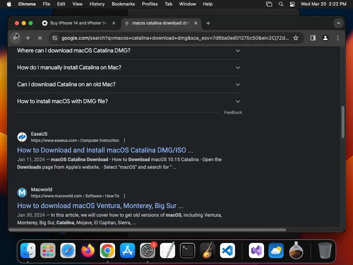The width and height of the screenshot is (353, 265).
Task: Open the Edit menu
Action: tap(61, 4)
